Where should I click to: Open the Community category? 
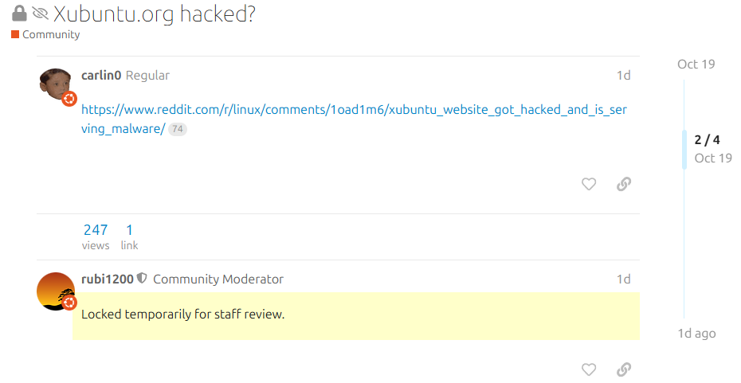point(51,34)
